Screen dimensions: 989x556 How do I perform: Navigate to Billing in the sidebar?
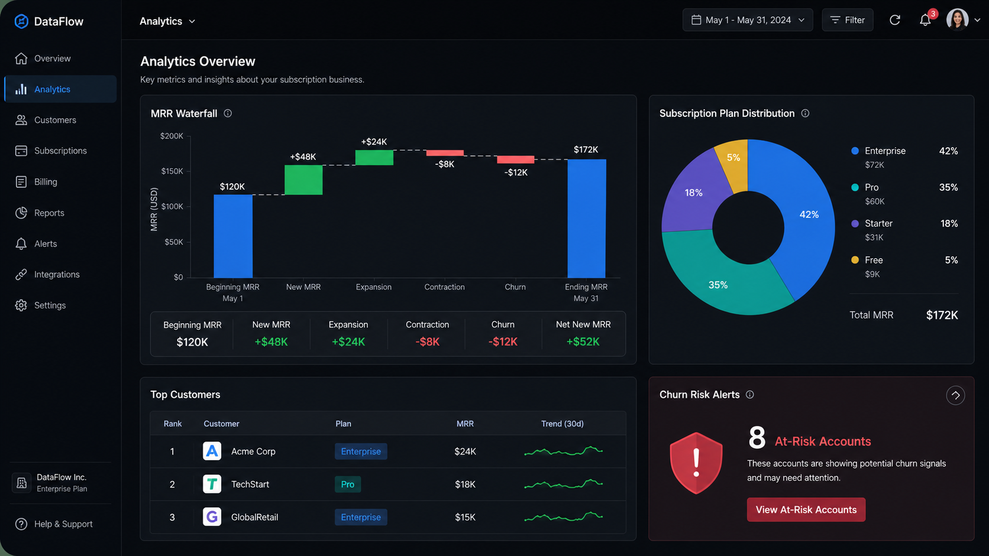tap(60, 182)
